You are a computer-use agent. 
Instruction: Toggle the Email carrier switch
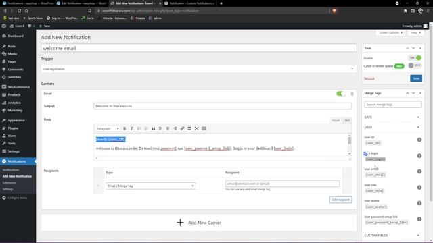[x=341, y=94]
